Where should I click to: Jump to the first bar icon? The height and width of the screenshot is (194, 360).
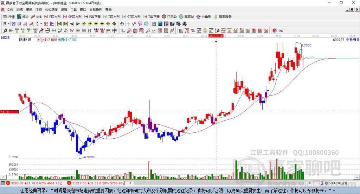click(x=59, y=24)
